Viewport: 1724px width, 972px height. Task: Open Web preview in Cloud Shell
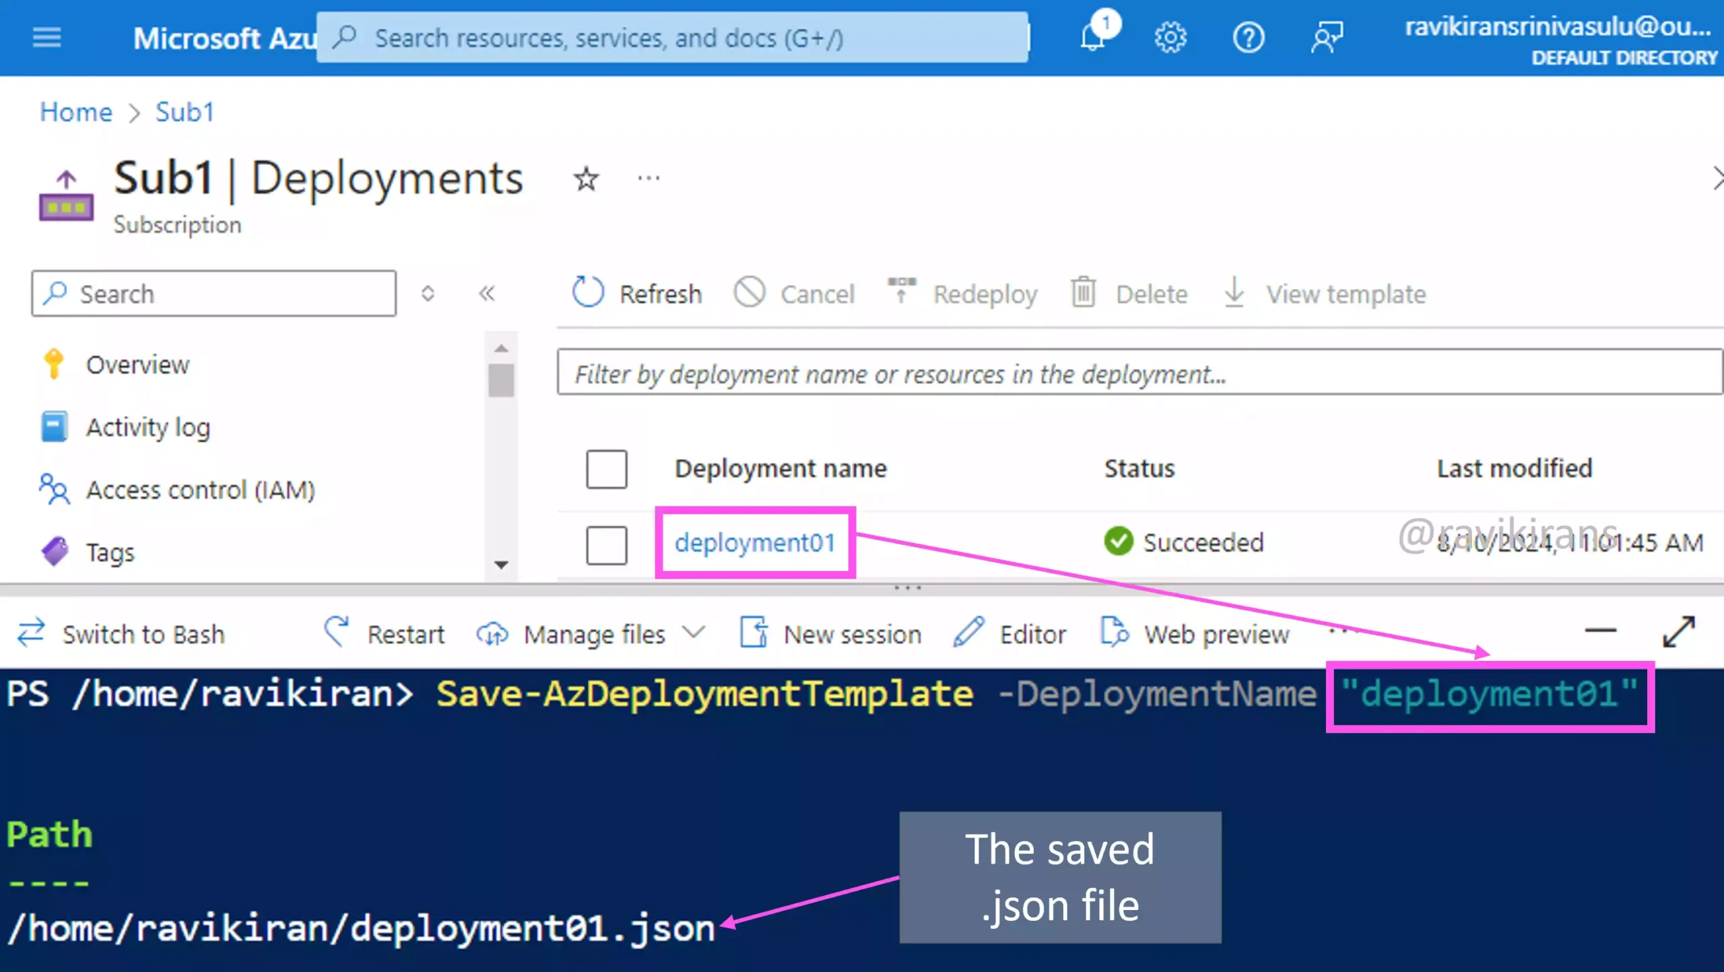1195,634
